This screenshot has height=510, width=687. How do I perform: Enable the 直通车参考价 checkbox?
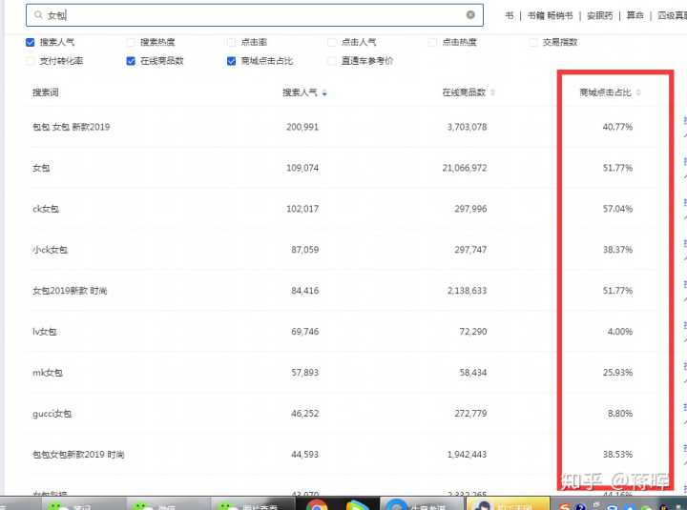[x=331, y=61]
